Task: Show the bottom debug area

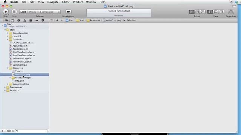Action: click(216, 12)
